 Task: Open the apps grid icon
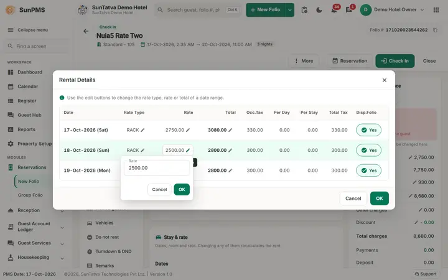point(436,10)
